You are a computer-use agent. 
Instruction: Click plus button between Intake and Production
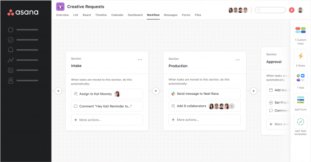pos(155,91)
